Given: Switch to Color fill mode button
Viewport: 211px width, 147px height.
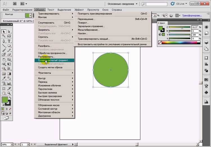Looking at the screenshot, I should pos(3,109).
